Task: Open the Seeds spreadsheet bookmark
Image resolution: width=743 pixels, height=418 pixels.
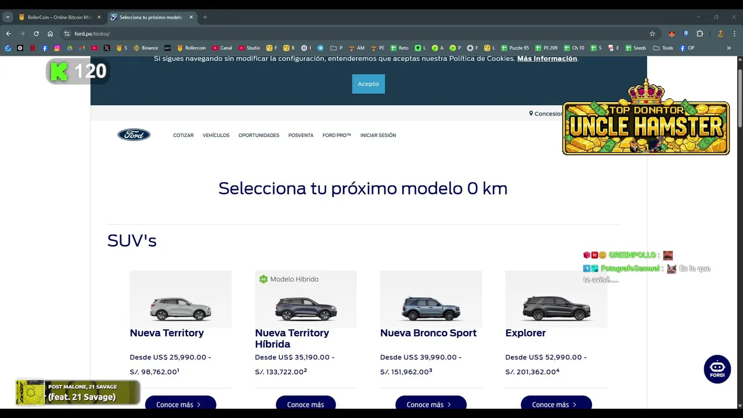Action: click(636, 48)
